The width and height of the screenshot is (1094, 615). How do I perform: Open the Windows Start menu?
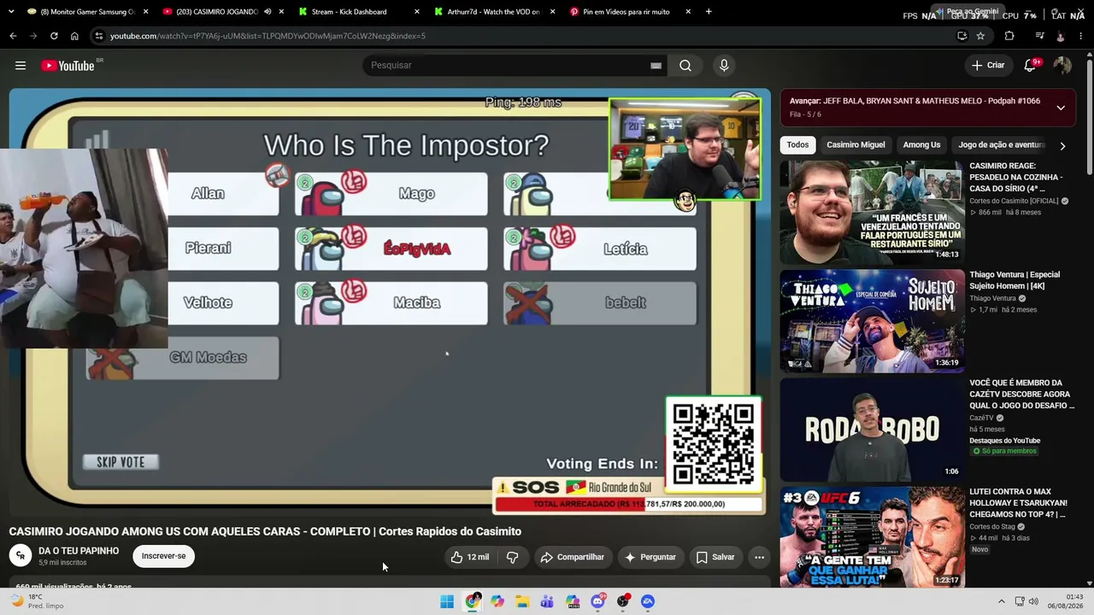click(447, 601)
